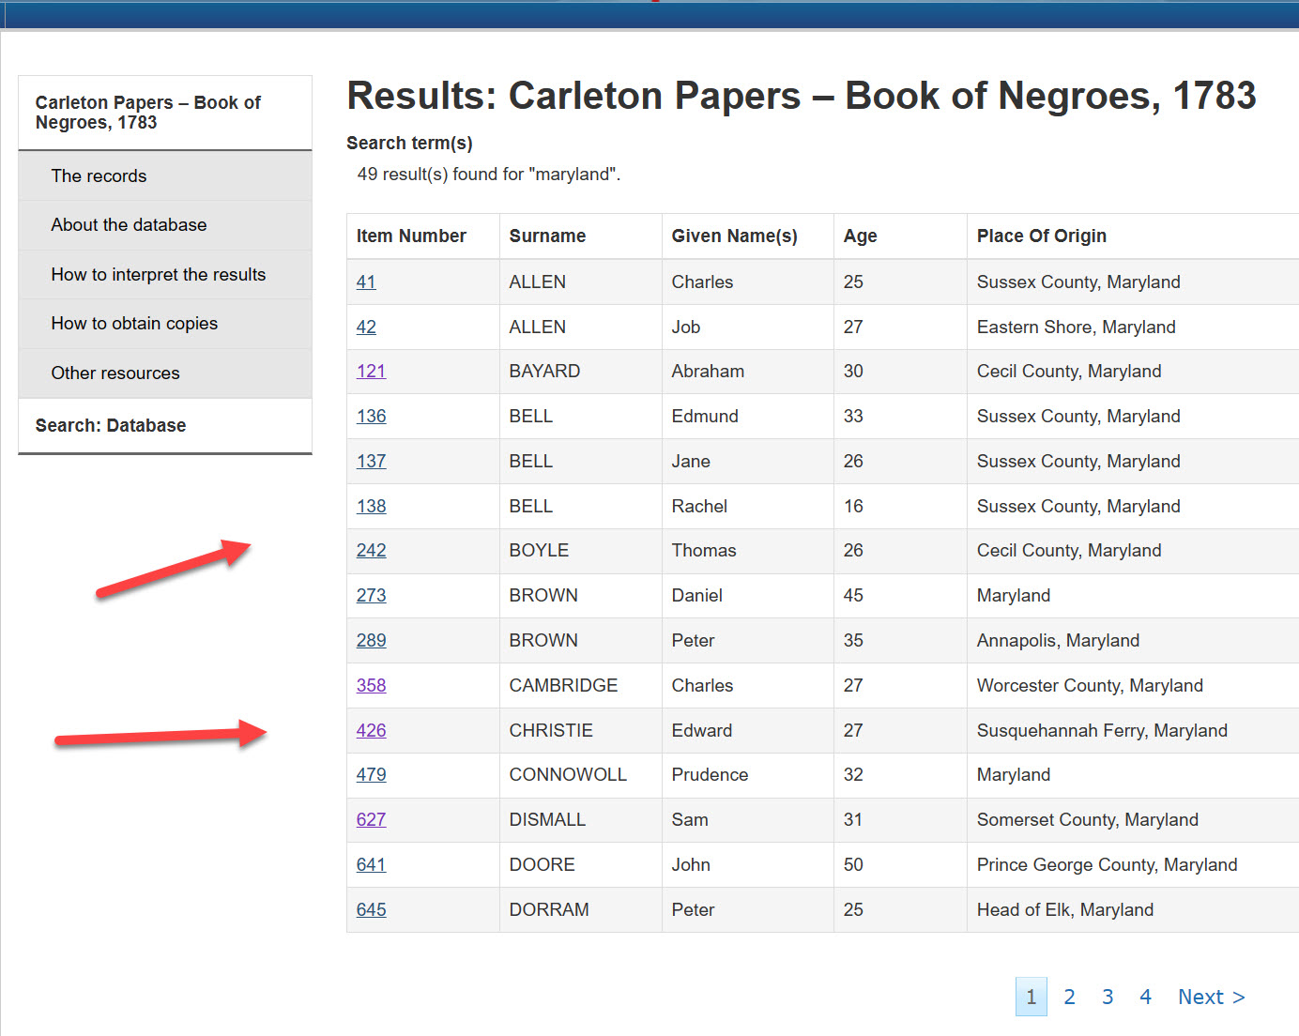The height and width of the screenshot is (1036, 1299).
Task: View record 289 for Peter Brown
Action: [x=371, y=640]
